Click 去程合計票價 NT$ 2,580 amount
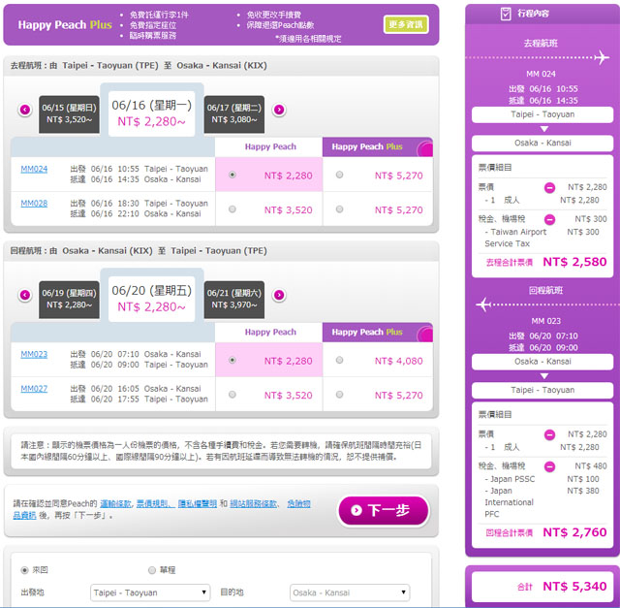This screenshot has width=620, height=608. click(574, 262)
